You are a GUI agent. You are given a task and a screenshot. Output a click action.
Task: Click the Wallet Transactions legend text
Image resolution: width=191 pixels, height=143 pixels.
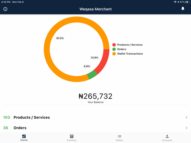[x=130, y=54]
